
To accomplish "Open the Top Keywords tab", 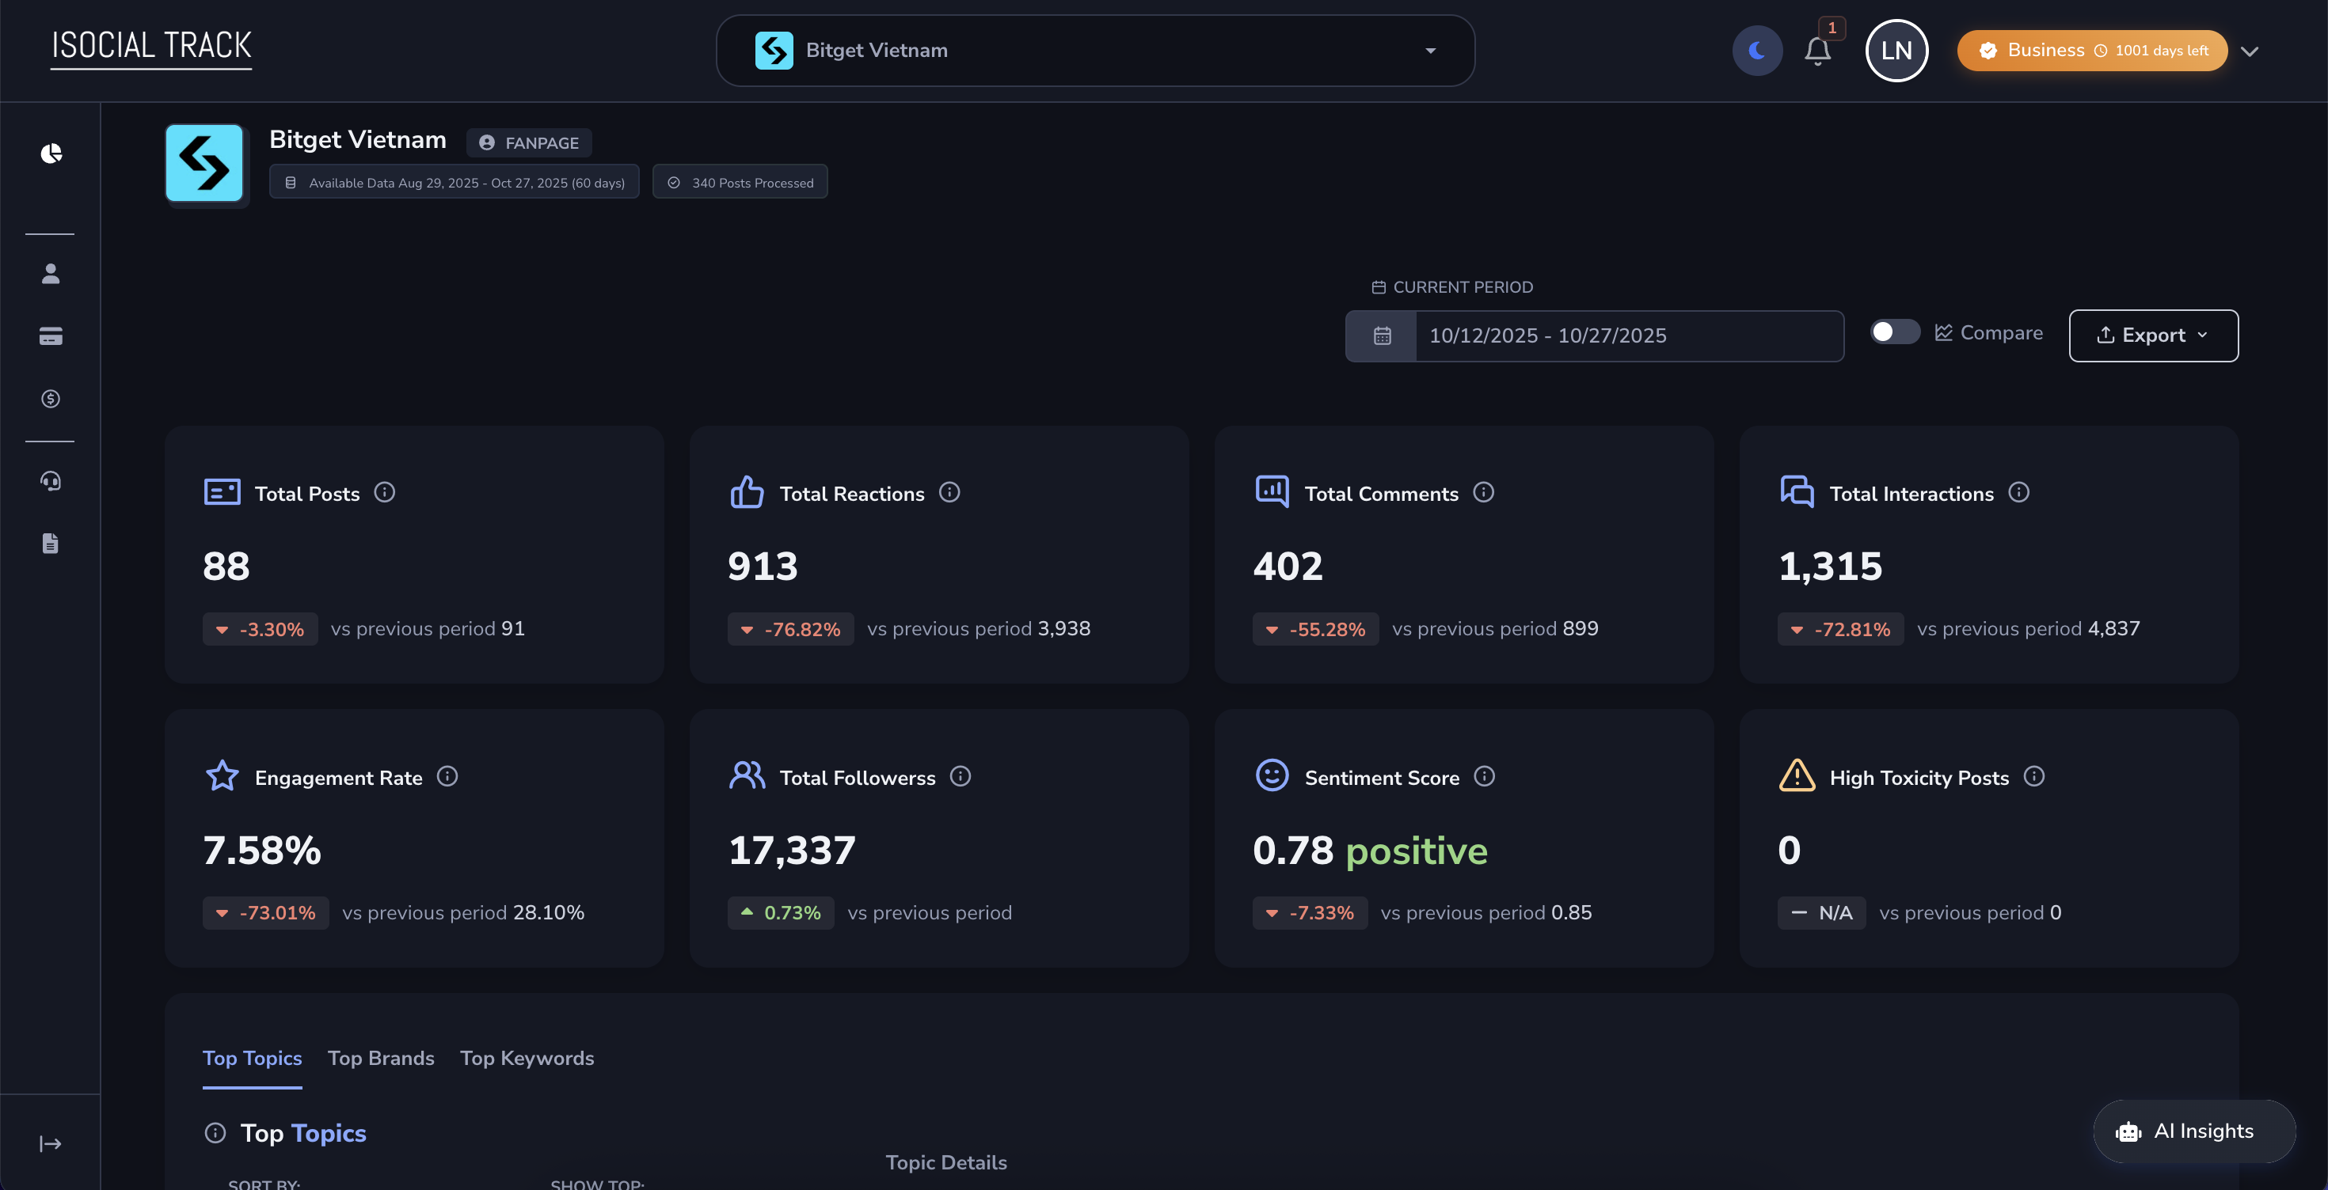I will [527, 1058].
